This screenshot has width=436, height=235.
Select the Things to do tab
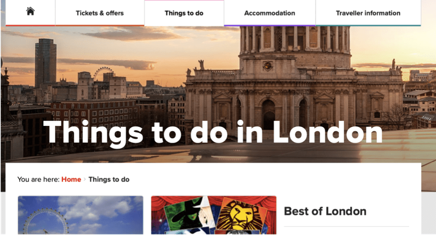184,13
